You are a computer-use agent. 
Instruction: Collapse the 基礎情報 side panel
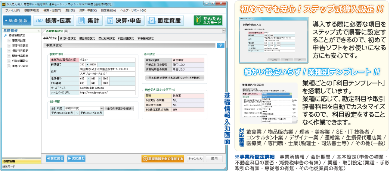tap(38, 30)
